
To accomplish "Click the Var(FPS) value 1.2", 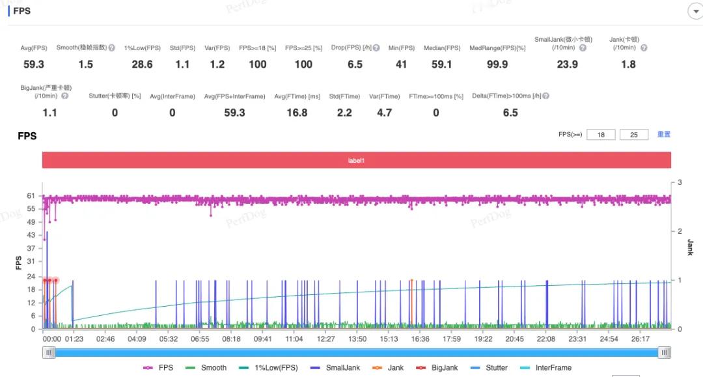I will (217, 64).
